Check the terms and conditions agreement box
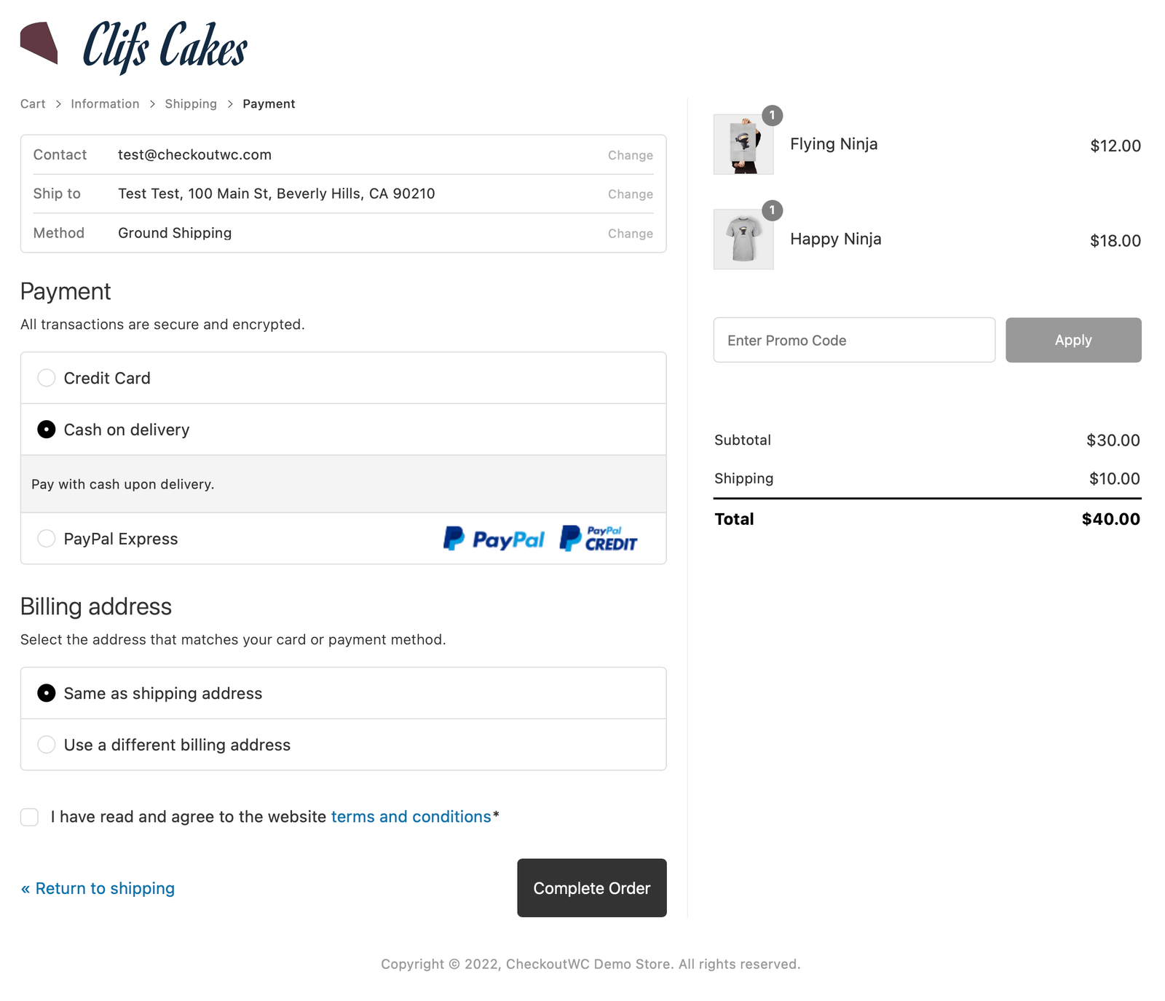The width and height of the screenshot is (1165, 1001). [30, 817]
